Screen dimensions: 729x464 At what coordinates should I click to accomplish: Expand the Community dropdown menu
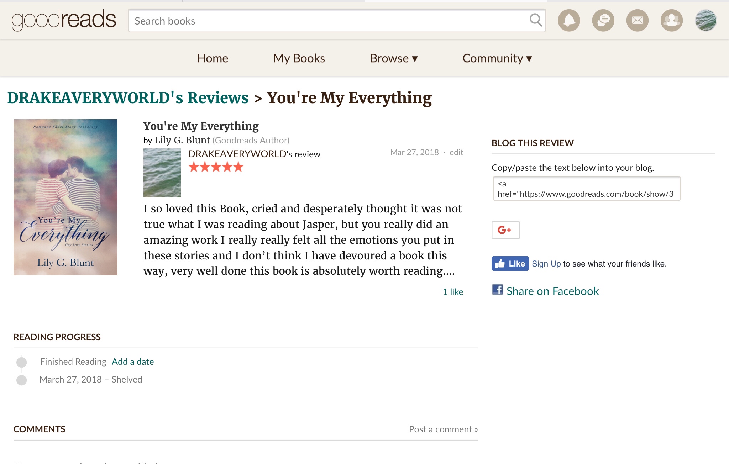click(497, 58)
